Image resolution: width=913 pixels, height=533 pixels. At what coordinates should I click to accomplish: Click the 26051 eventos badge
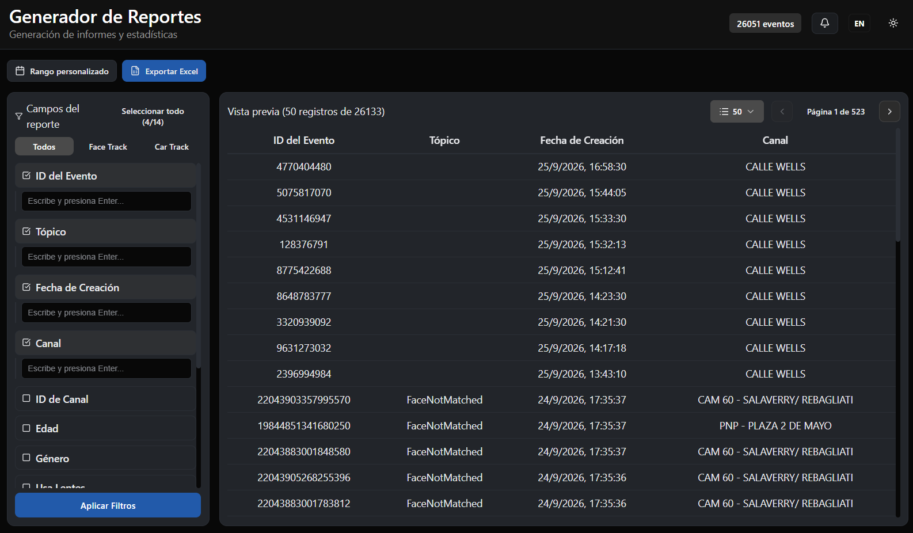[x=765, y=23]
